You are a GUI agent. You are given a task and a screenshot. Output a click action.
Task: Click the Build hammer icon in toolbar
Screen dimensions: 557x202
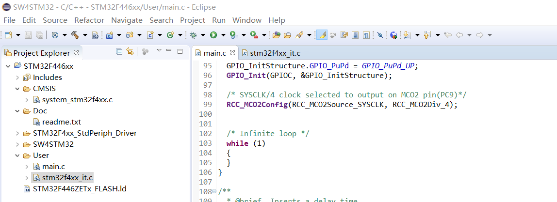coord(75,35)
